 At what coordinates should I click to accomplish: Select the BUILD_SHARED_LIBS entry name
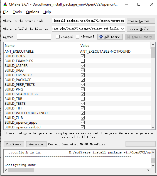(x=21, y=94)
